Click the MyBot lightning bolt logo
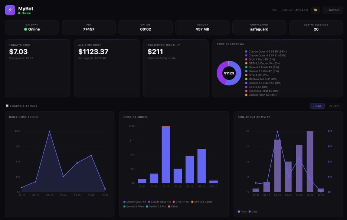This screenshot has width=347, height=220. [10, 10]
